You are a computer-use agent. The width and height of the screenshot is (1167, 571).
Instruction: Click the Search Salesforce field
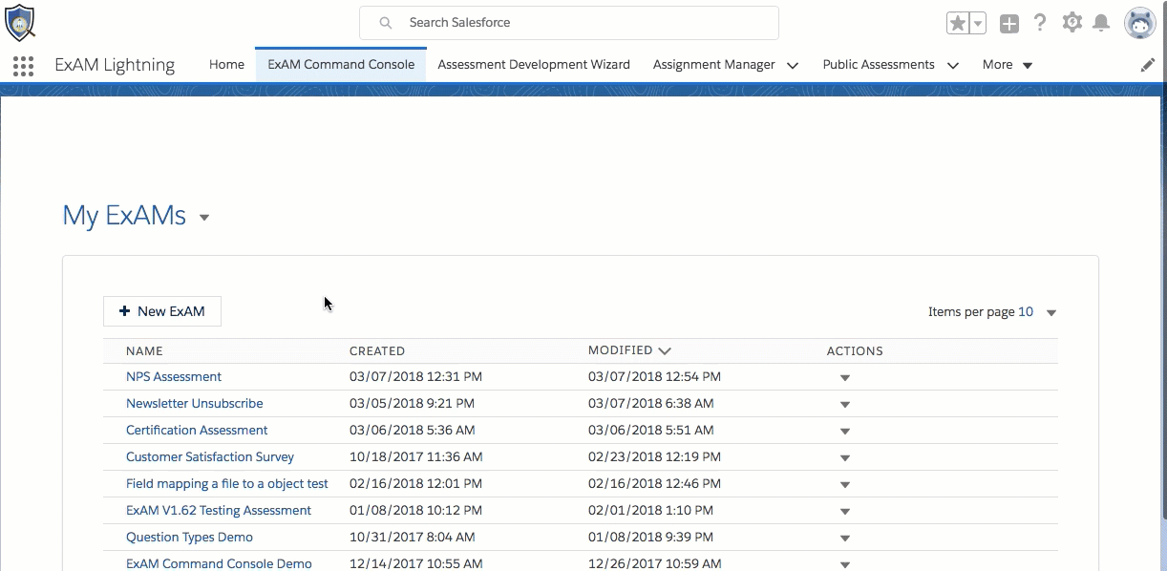(x=569, y=23)
